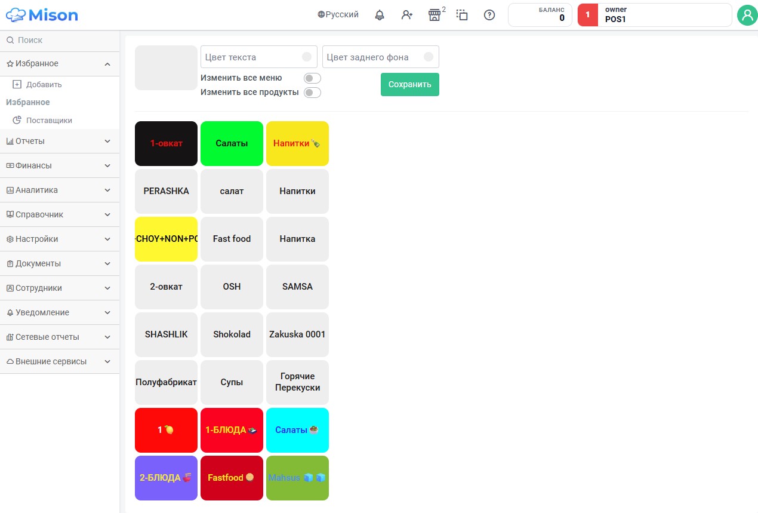Screen dimensions: 758x513
Task: Click the Добавить favorites link
Action: pos(44,84)
